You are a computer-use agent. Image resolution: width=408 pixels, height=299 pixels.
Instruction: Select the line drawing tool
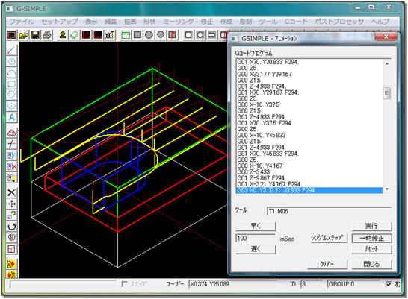[x=11, y=50]
